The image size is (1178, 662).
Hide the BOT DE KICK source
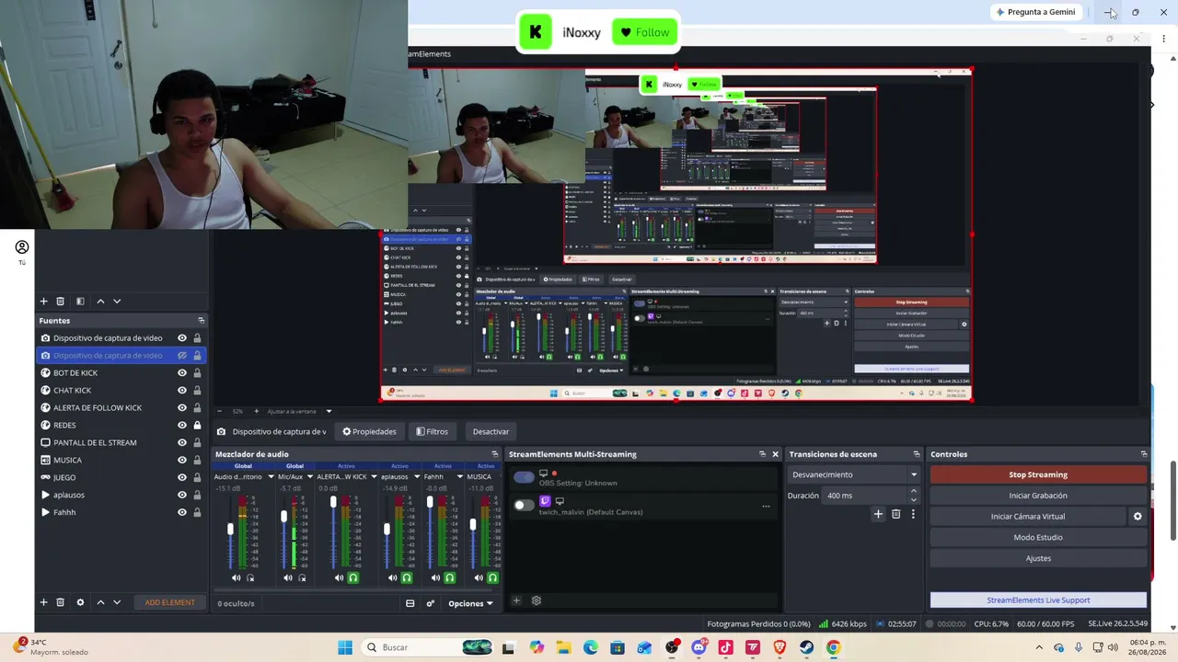click(182, 372)
